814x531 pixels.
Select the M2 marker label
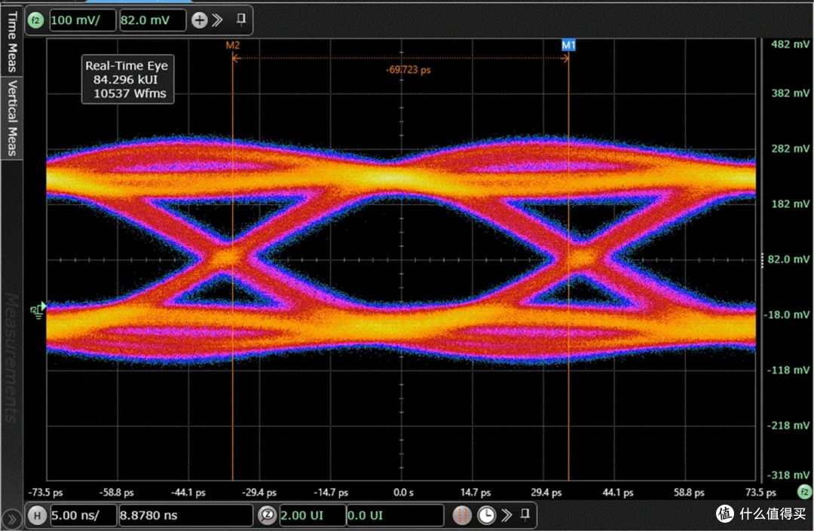(x=233, y=46)
